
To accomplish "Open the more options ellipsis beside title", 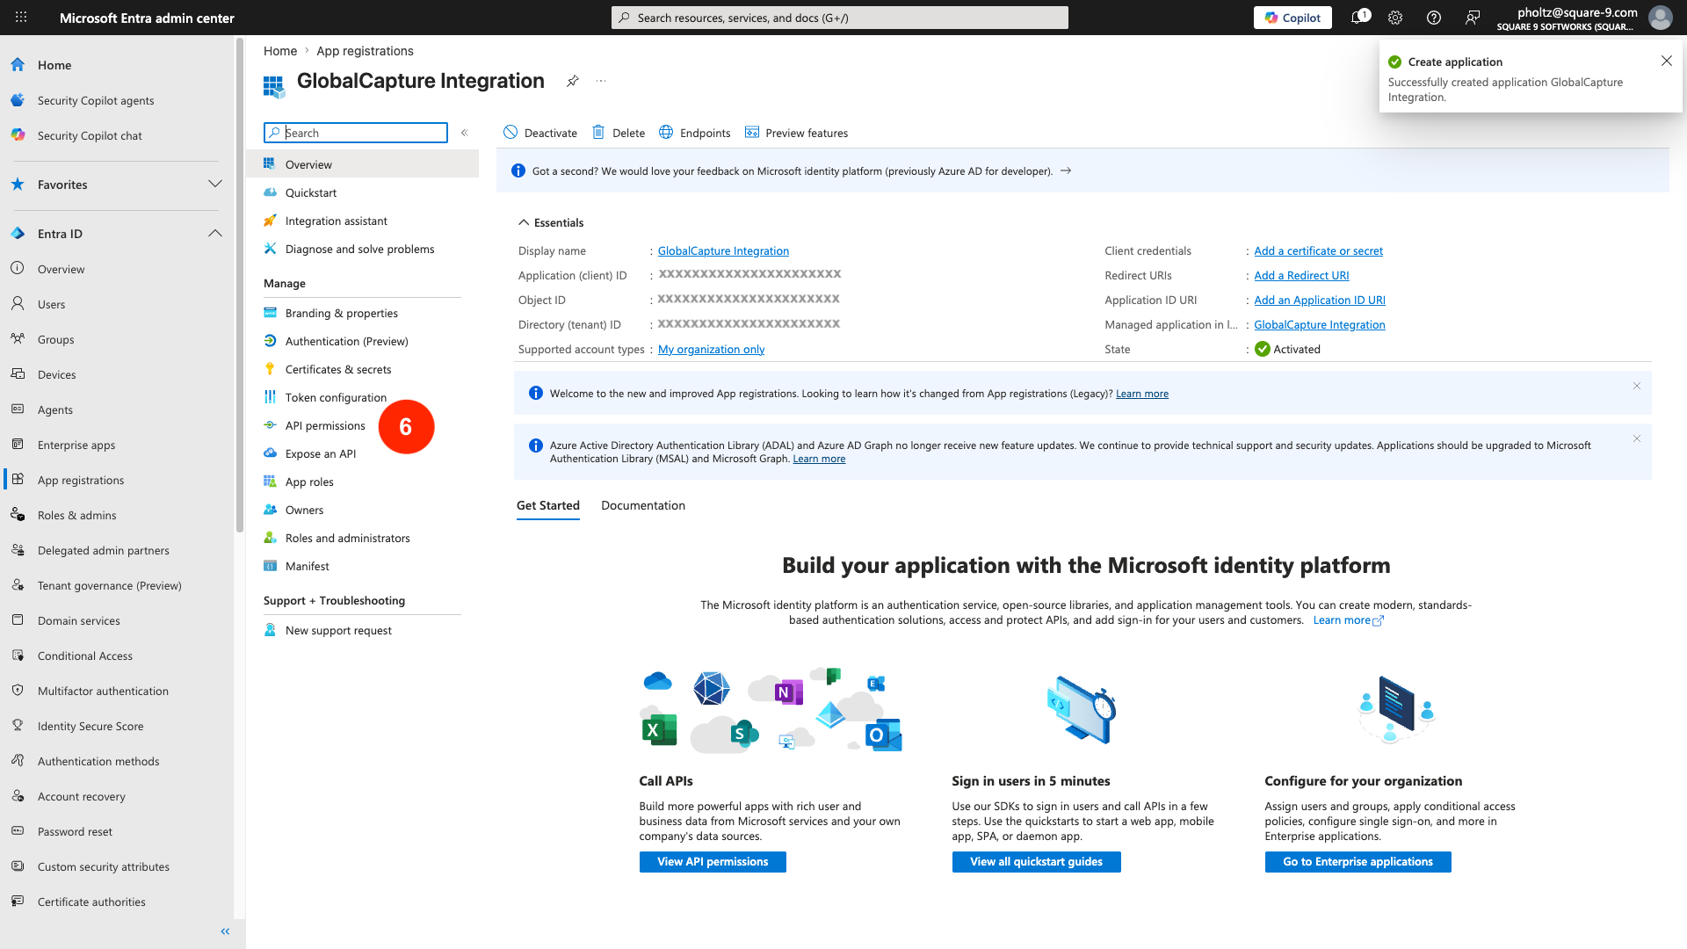I will pos(601,81).
